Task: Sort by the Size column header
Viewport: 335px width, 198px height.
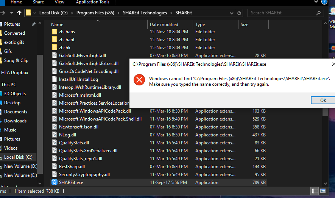Action: [245, 25]
